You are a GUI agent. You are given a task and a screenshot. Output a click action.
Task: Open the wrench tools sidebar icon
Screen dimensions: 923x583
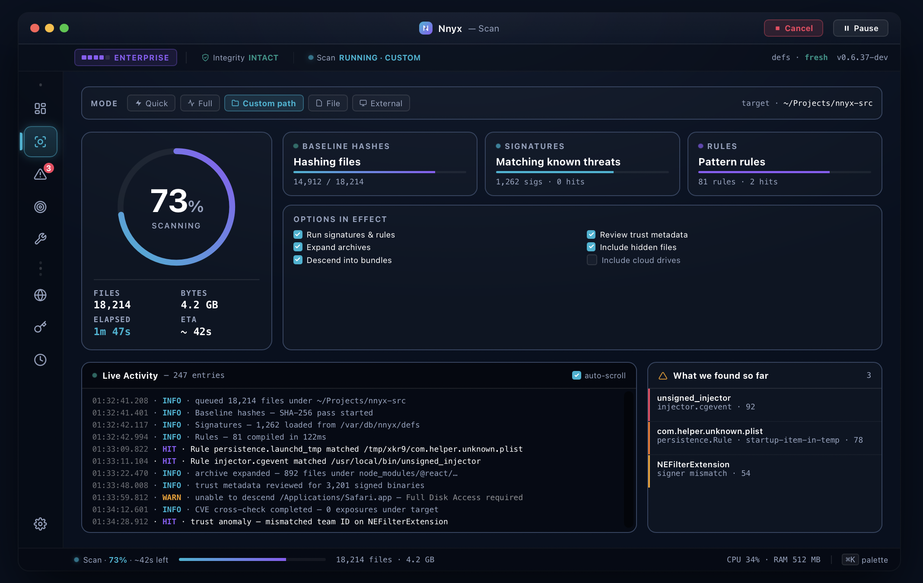tap(40, 239)
